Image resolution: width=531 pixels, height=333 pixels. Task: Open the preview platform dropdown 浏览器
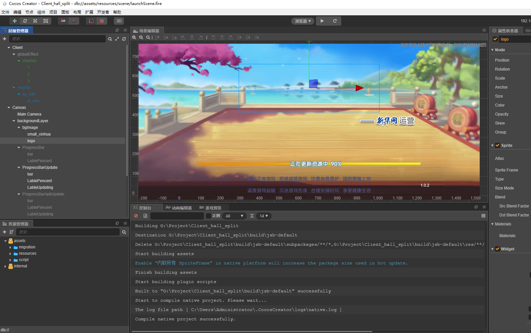click(303, 21)
